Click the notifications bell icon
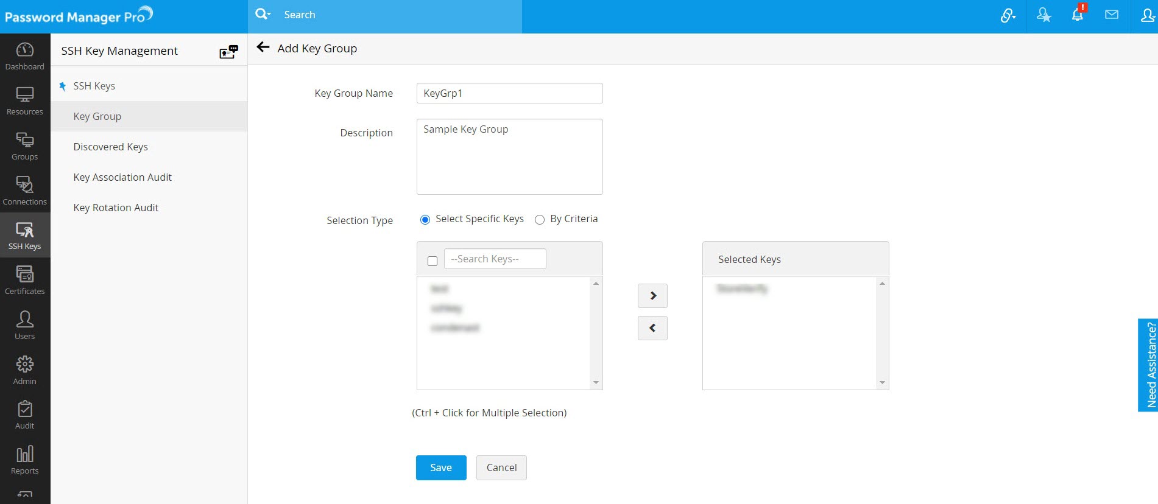The image size is (1158, 504). [x=1077, y=15]
